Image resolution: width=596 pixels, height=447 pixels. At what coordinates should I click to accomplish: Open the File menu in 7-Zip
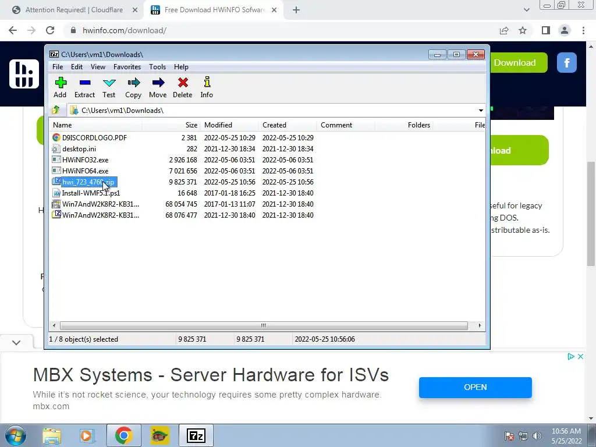[x=58, y=67]
